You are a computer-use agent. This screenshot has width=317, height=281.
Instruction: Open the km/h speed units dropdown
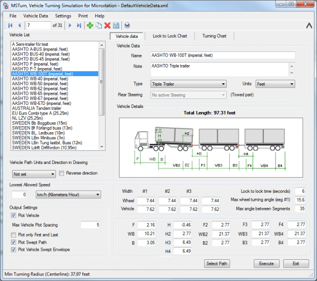point(69,195)
